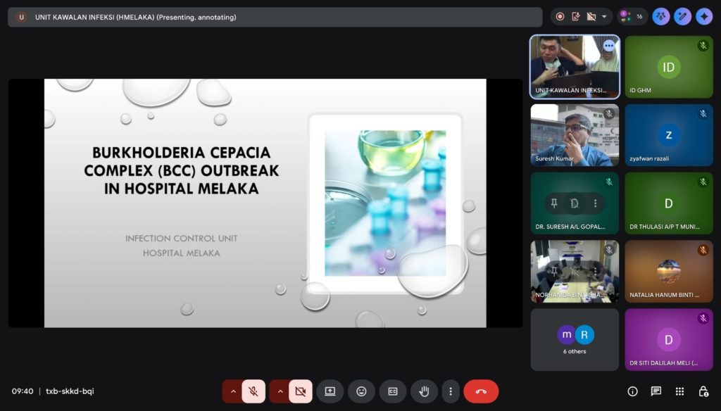The image size is (721, 411).
Task: Expand video settings arrow beside camera
Action: [x=280, y=391]
